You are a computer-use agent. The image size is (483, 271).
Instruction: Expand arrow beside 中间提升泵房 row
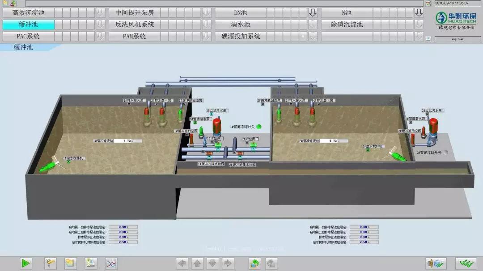206,12
